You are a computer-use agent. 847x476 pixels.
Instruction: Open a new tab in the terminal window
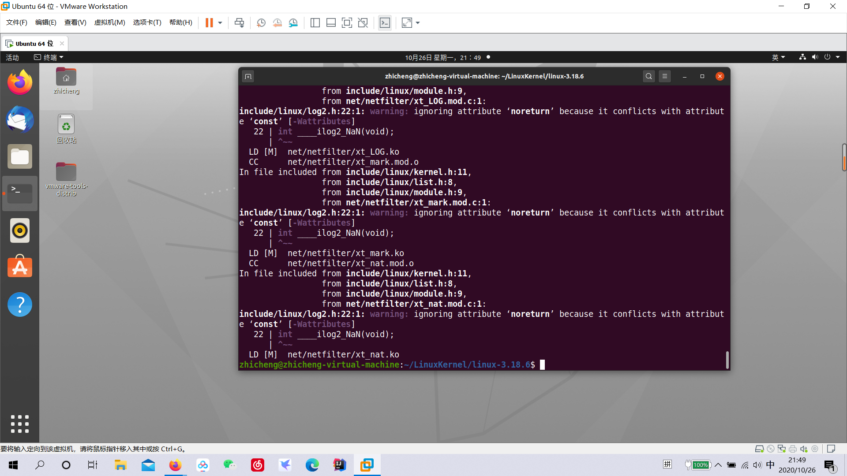coord(248,76)
